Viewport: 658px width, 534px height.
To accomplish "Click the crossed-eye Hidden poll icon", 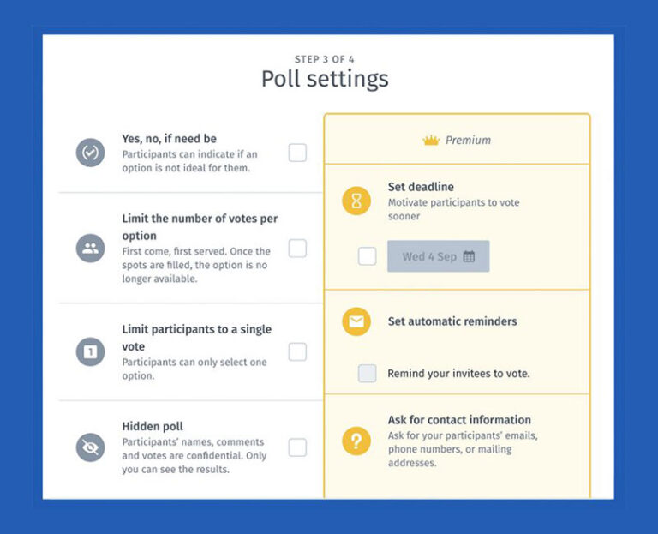I will point(90,447).
